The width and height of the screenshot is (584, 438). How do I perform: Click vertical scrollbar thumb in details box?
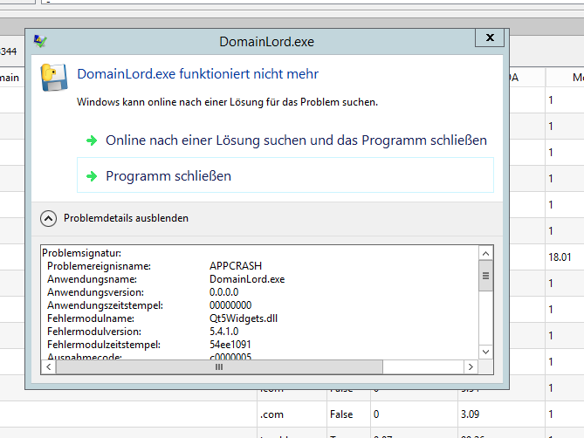coord(485,276)
